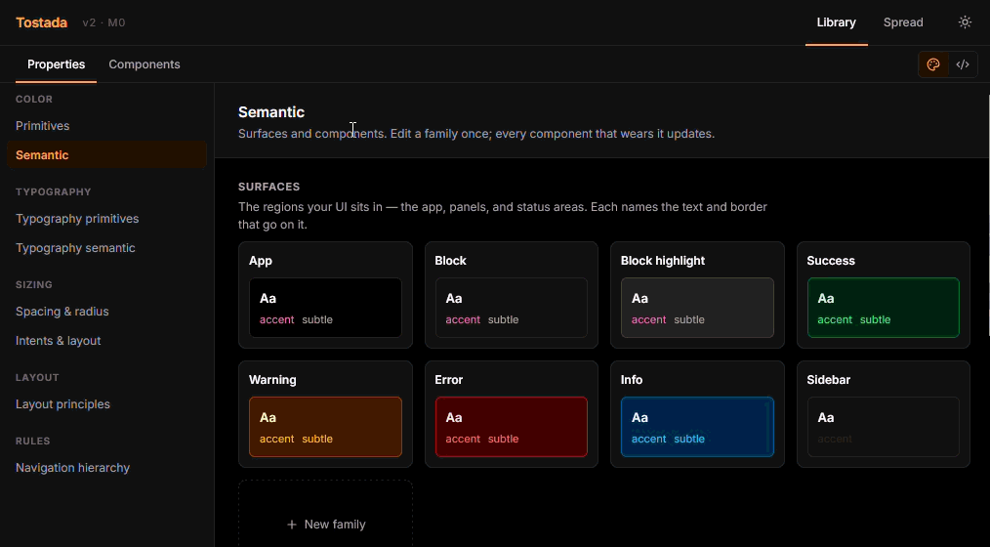Select the Block surface color swatch

tap(512, 308)
